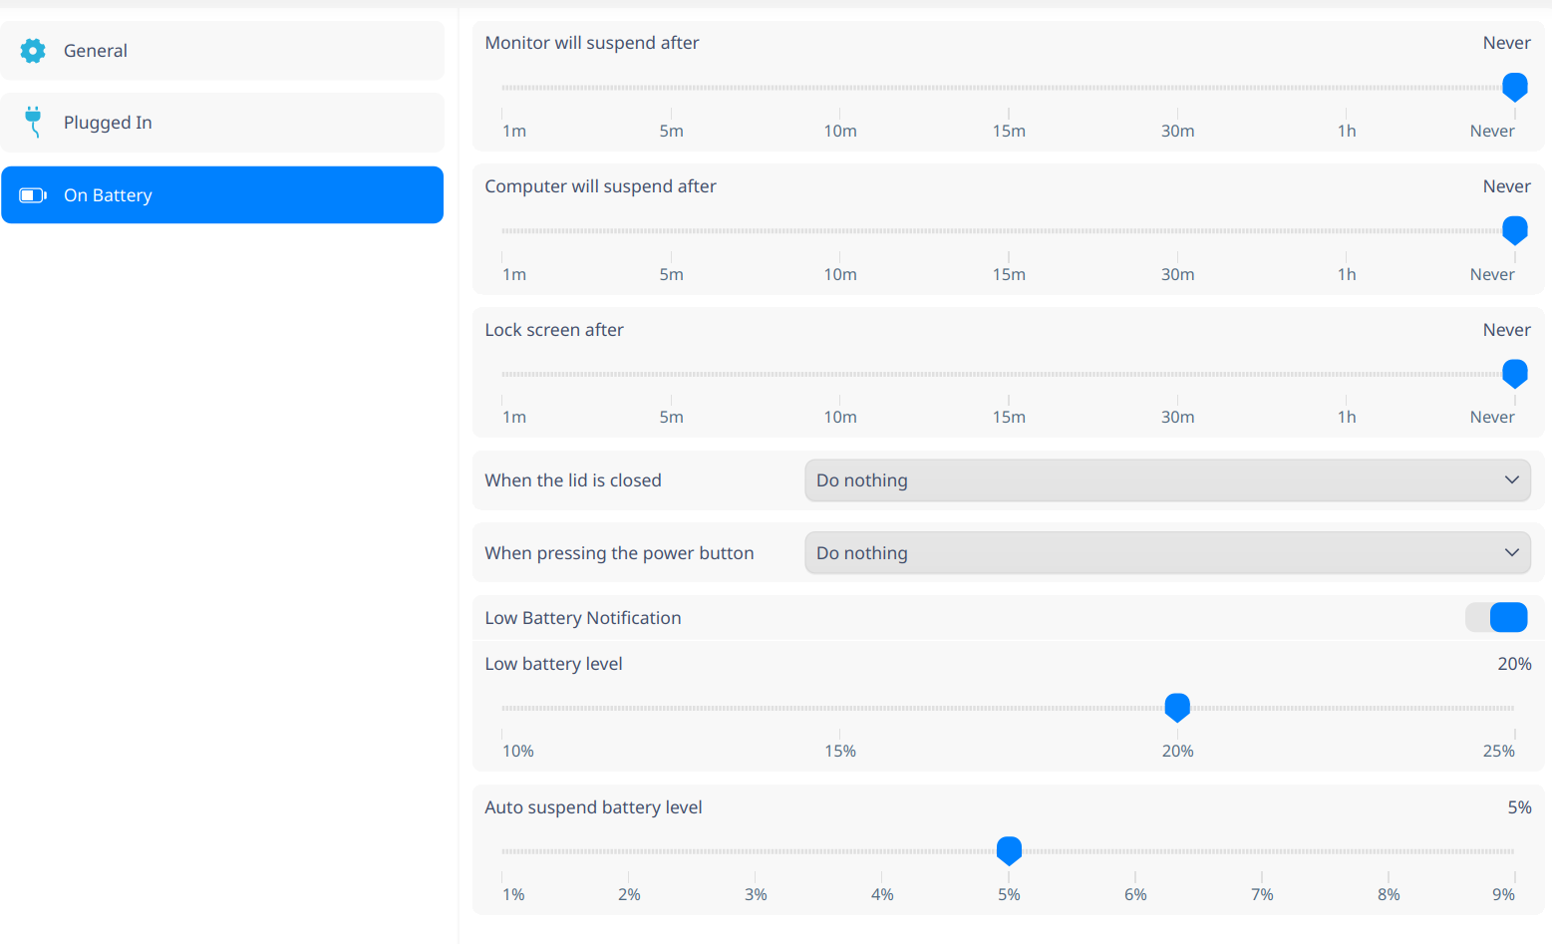Viewport: 1552px width, 944px height.
Task: Click chevron arrow of power button dropdown
Action: [1512, 553]
